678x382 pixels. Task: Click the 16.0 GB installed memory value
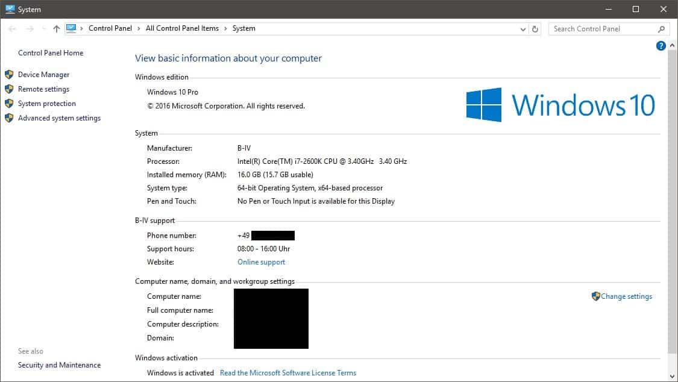pyautogui.click(x=275, y=175)
